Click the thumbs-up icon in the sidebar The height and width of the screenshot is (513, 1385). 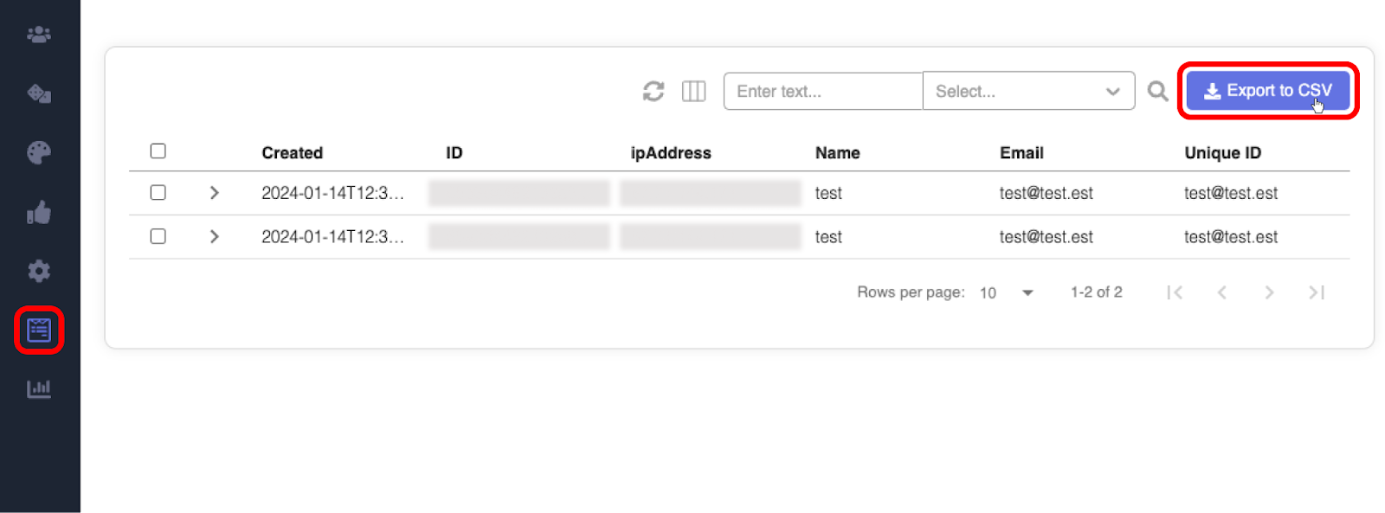pyautogui.click(x=38, y=212)
